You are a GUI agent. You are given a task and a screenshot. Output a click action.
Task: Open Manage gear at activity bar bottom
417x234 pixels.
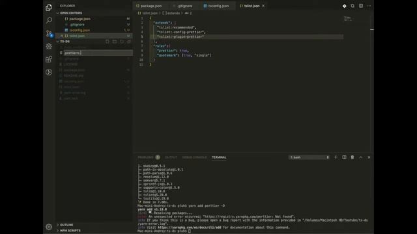[49, 227]
